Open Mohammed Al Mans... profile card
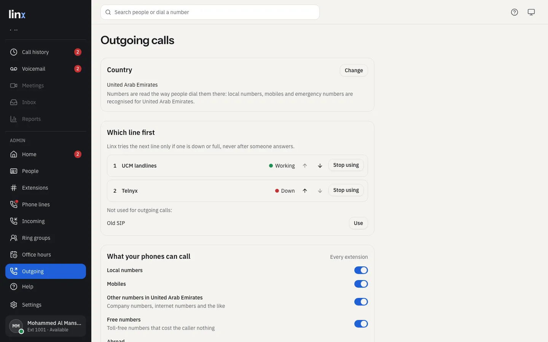The height and width of the screenshot is (342, 548). click(x=46, y=326)
